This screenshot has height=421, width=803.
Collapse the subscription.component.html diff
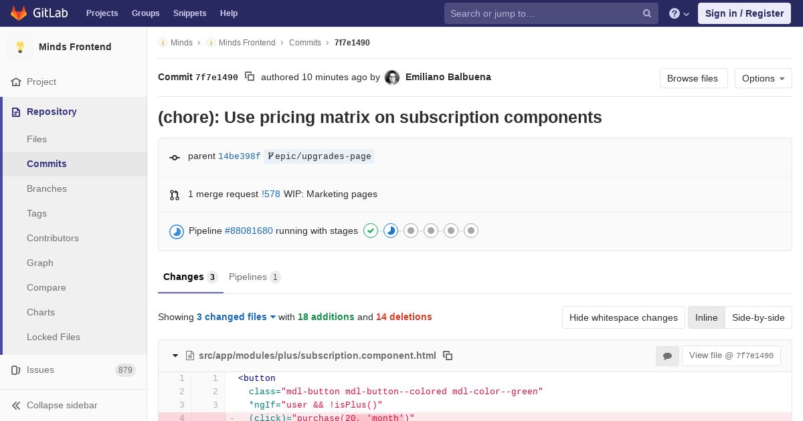click(x=175, y=356)
